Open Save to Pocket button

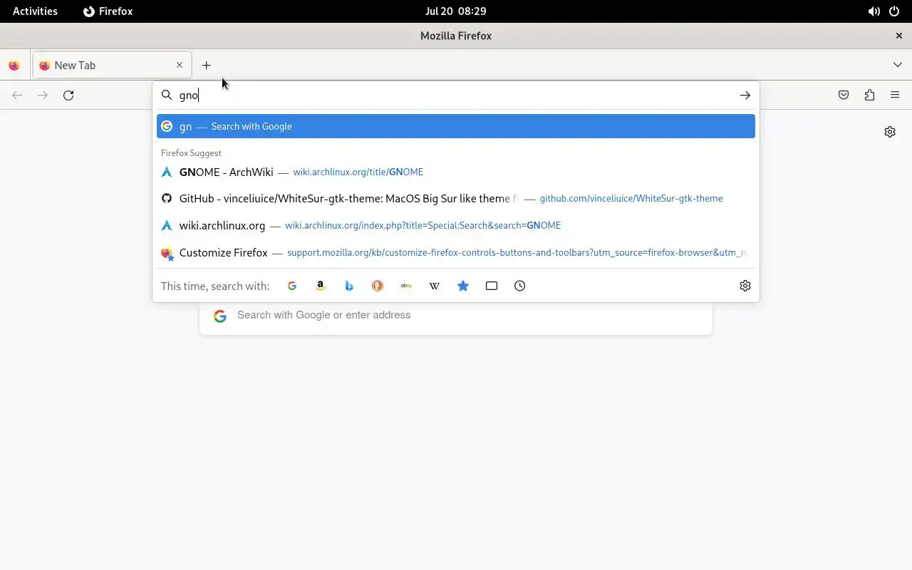[x=844, y=95]
